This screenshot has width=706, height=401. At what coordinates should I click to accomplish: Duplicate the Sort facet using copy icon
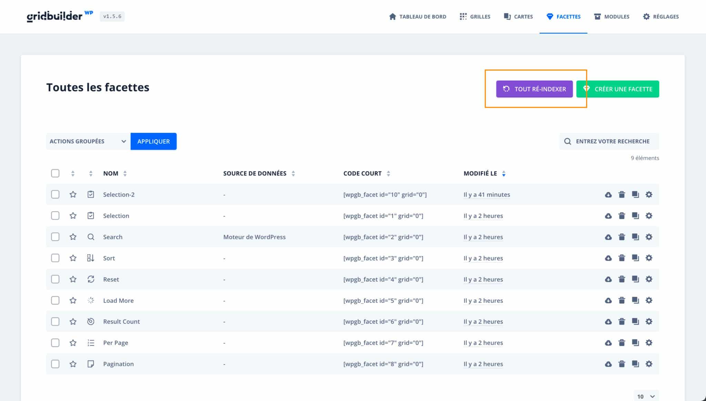635,258
